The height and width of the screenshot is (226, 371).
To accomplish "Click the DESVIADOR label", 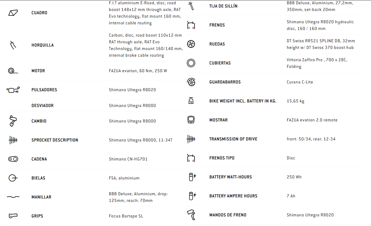I will 43,106.
